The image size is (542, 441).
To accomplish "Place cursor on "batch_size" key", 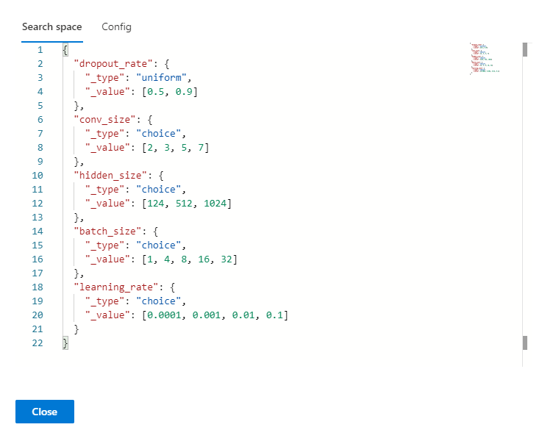I will pos(104,232).
